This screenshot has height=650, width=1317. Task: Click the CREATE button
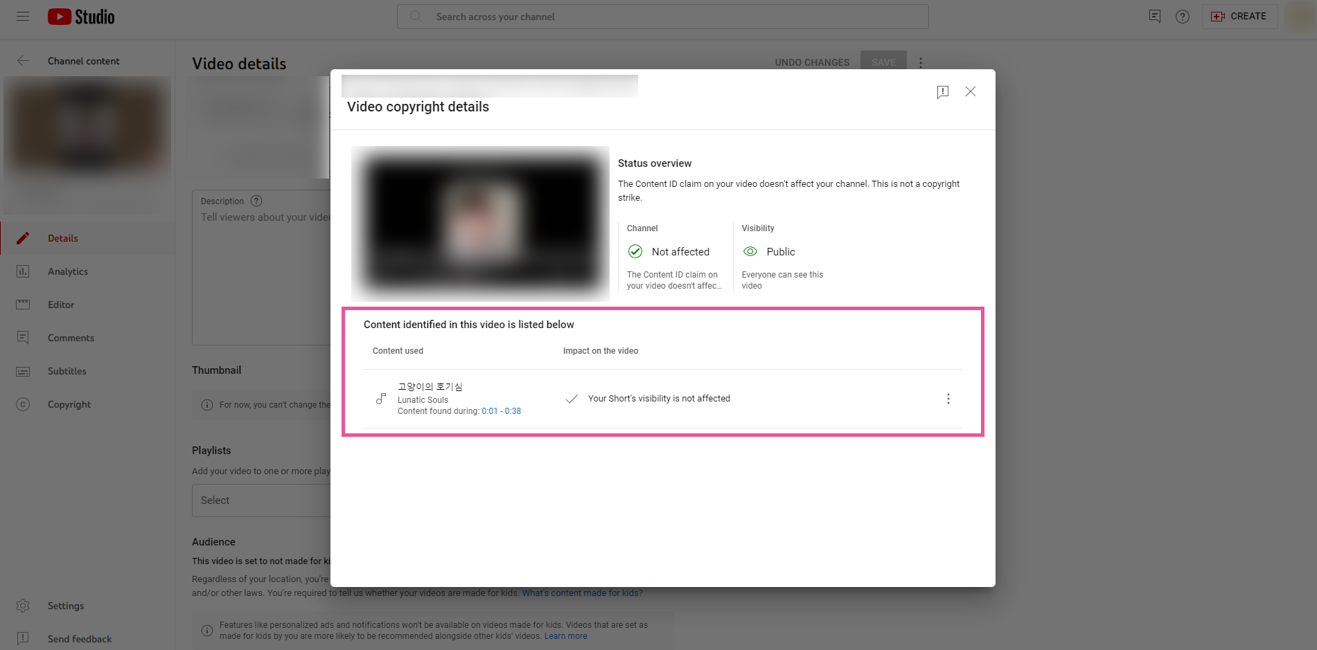tap(1239, 17)
